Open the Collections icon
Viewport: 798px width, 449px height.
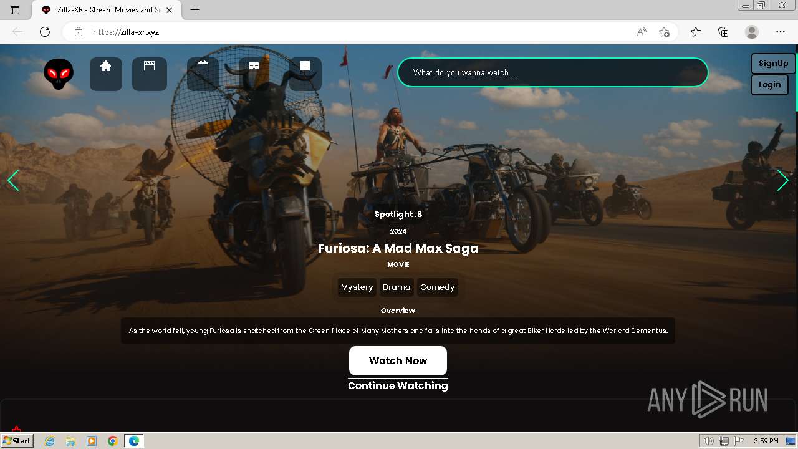pyautogui.click(x=723, y=32)
